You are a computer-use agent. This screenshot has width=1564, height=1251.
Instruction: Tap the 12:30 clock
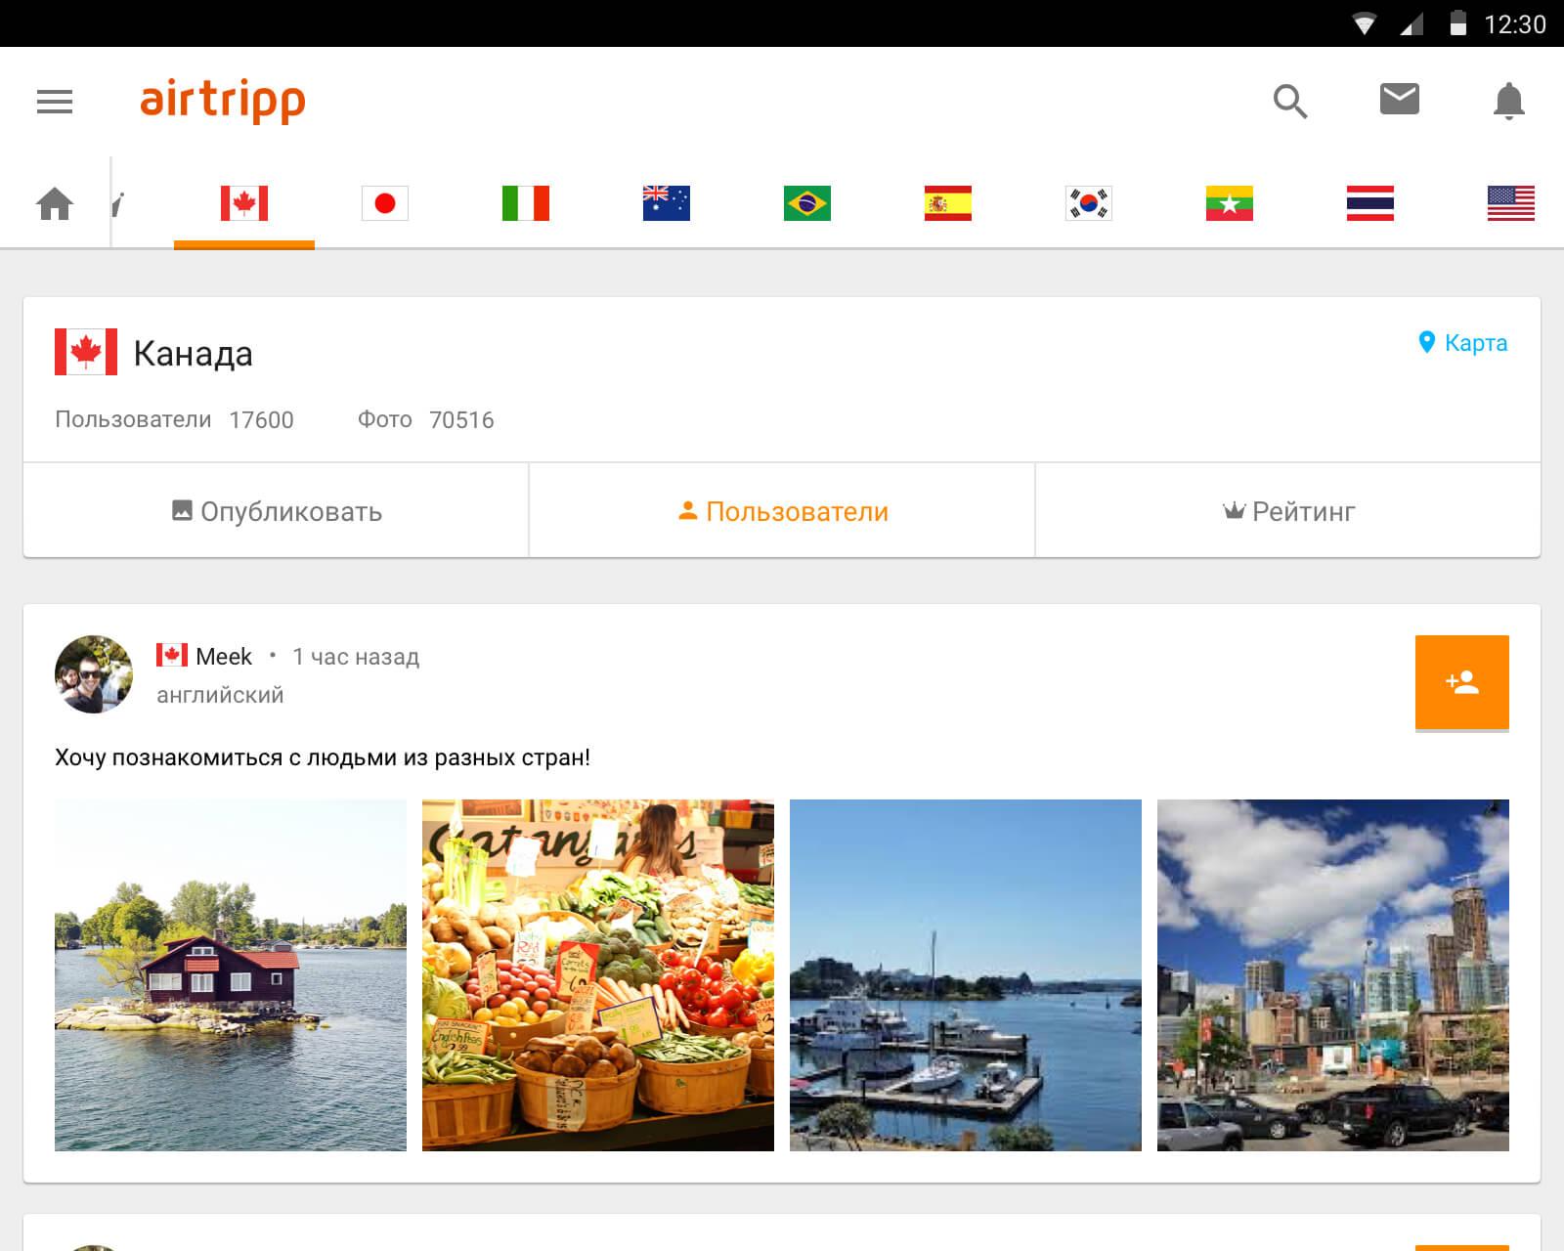(1515, 24)
